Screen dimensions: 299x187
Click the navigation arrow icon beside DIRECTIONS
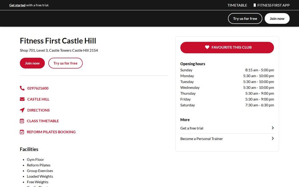[22, 110]
